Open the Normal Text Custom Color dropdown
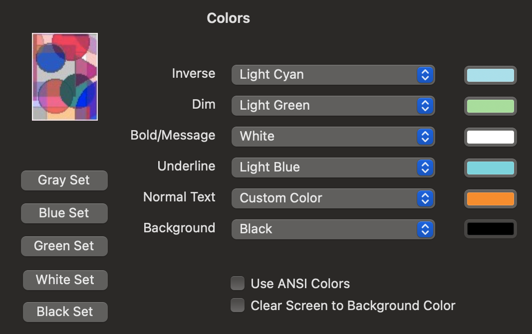 [x=333, y=198]
